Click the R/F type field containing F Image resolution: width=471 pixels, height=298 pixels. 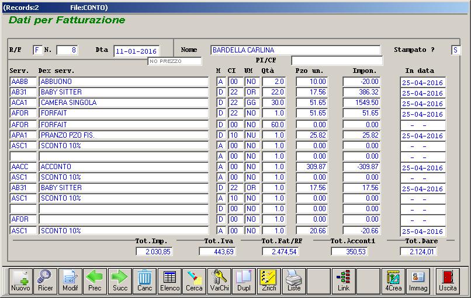point(37,50)
